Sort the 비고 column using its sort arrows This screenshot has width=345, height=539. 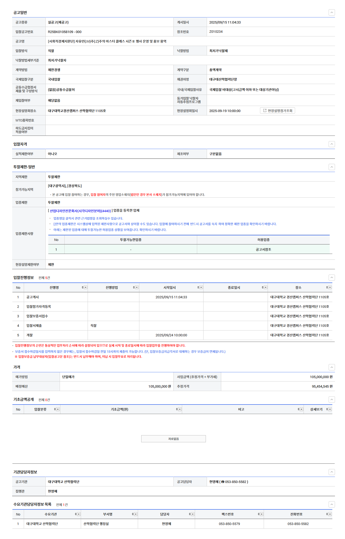point(299,409)
